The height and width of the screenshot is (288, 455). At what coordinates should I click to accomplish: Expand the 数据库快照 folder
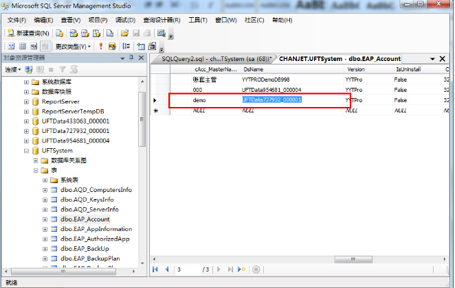(26, 92)
